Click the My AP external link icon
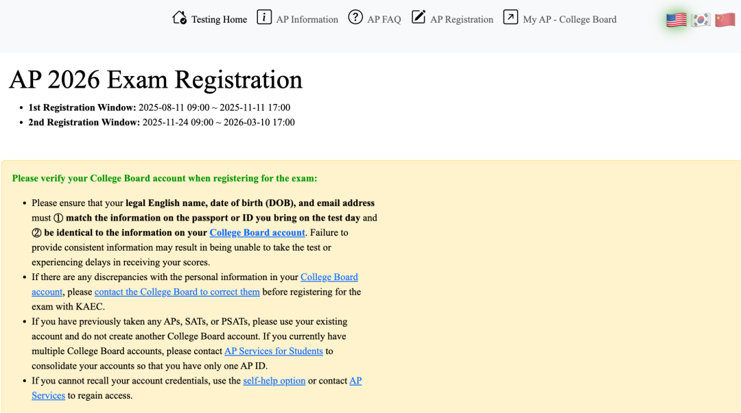 tap(510, 17)
